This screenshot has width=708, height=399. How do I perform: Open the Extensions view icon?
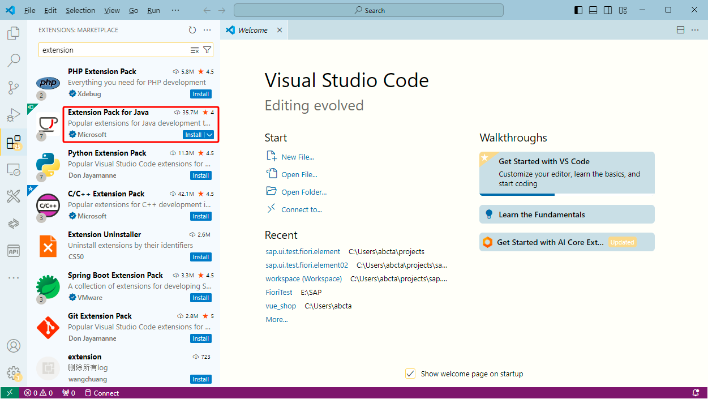(13, 142)
